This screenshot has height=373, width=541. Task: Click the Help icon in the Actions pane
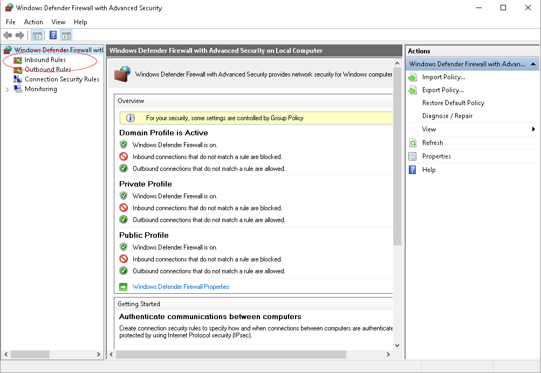(x=412, y=169)
